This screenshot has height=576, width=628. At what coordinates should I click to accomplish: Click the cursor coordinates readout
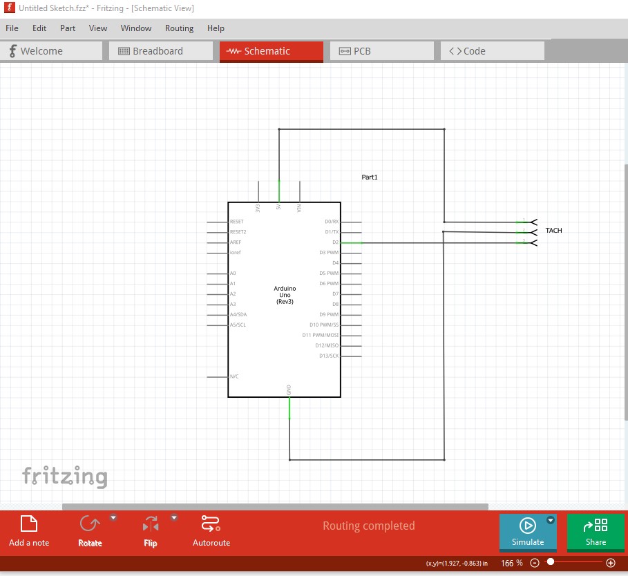coord(457,563)
